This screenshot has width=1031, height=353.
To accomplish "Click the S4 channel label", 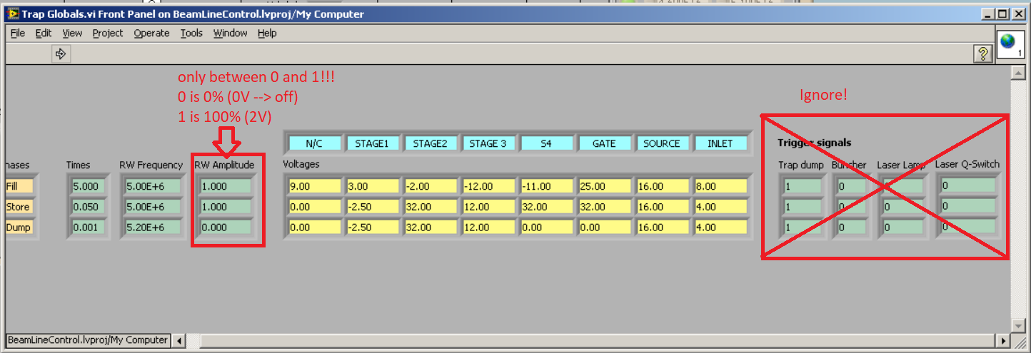I will (x=545, y=143).
